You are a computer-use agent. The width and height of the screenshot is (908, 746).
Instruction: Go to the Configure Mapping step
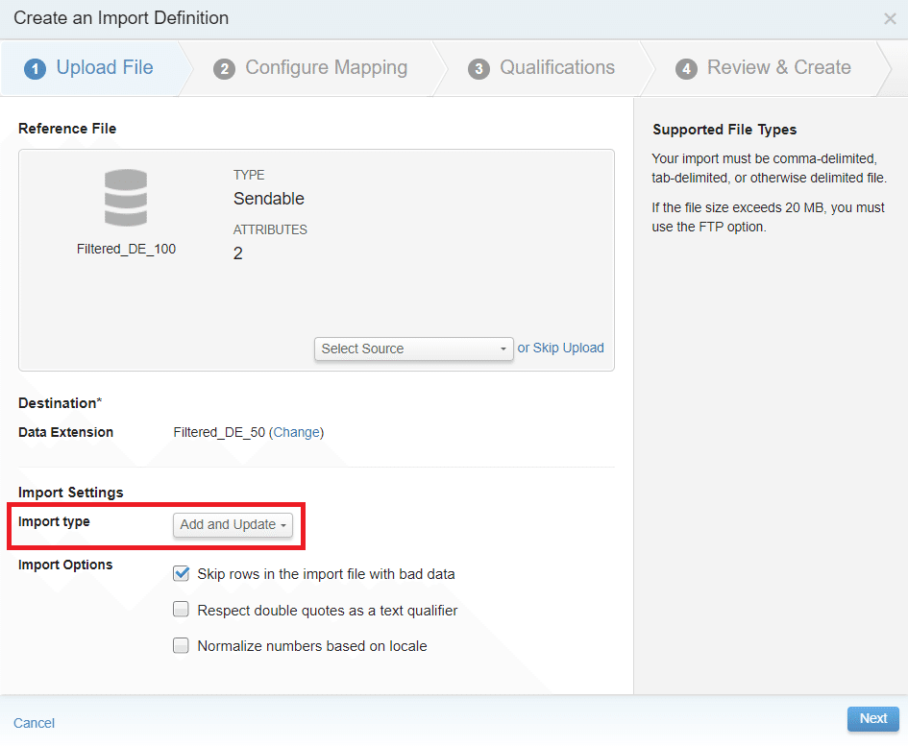pos(311,68)
